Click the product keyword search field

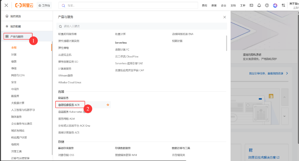pyautogui.click(x=142, y=26)
